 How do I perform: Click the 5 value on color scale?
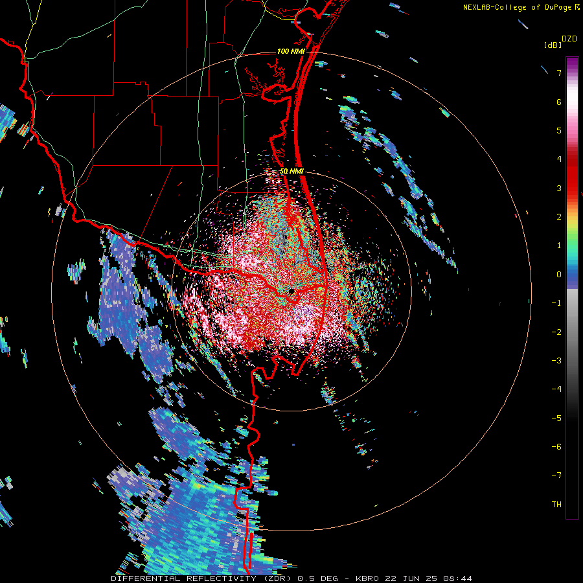[x=559, y=130]
